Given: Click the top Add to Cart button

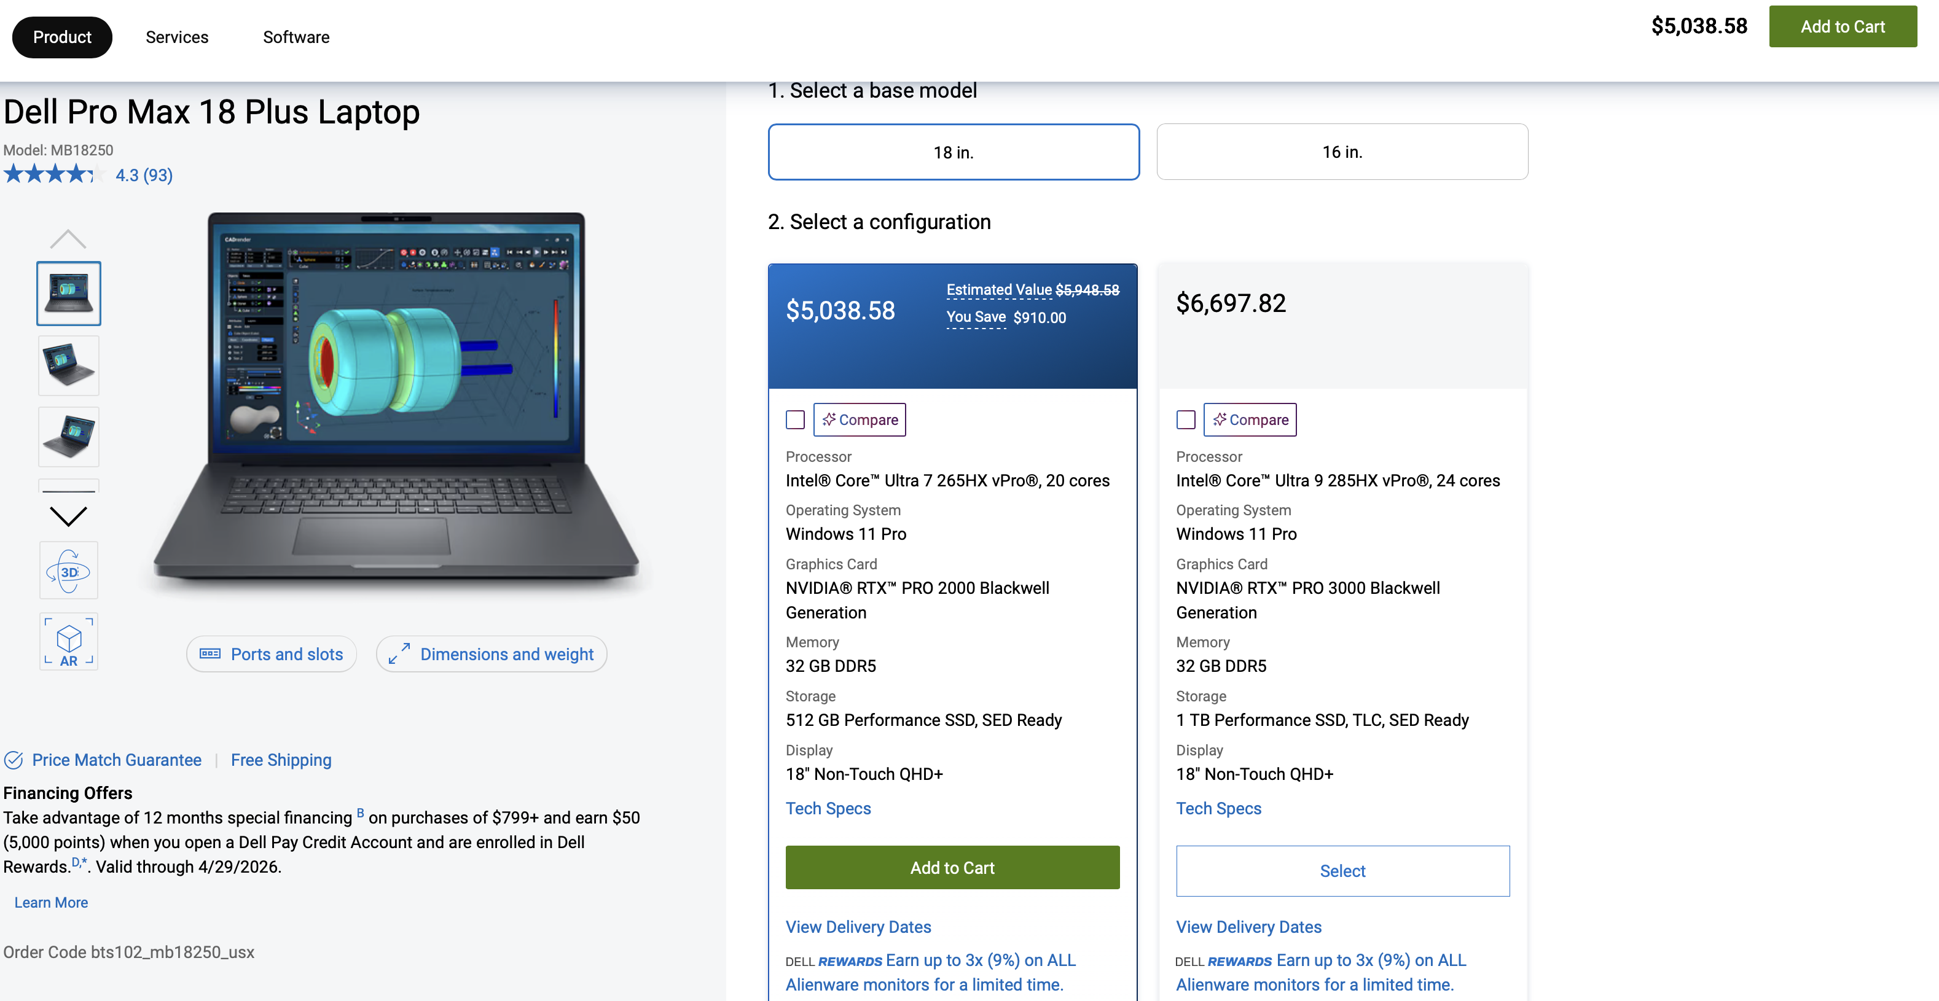Looking at the screenshot, I should coord(1842,26).
